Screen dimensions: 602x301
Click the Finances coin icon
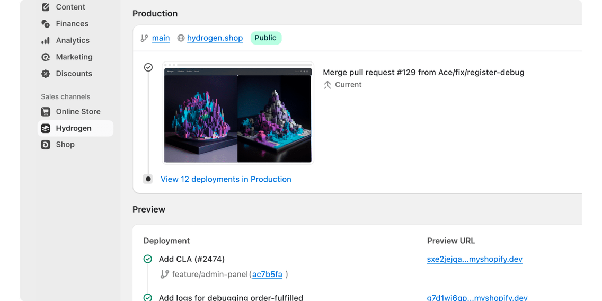coord(46,24)
